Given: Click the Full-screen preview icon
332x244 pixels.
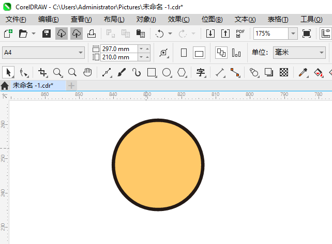Looking at the screenshot, I should point(307,34).
